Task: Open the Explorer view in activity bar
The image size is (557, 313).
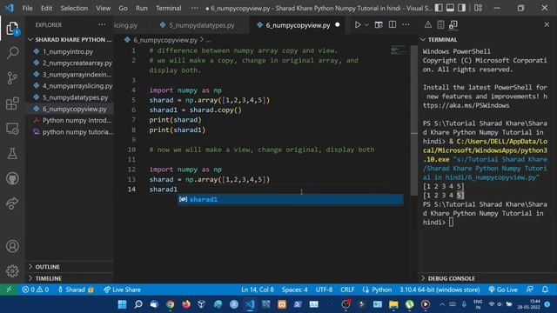Action: [x=12, y=29]
